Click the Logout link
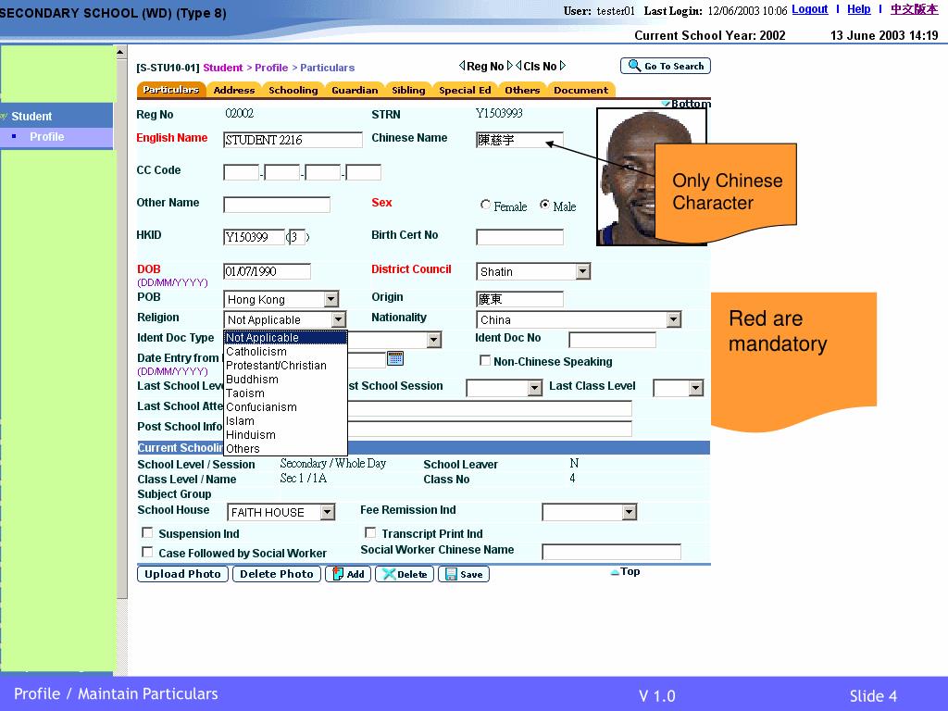Image resolution: width=948 pixels, height=711 pixels. (x=809, y=9)
